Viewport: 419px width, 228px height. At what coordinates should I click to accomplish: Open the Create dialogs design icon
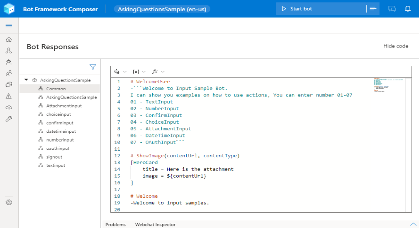click(x=9, y=50)
